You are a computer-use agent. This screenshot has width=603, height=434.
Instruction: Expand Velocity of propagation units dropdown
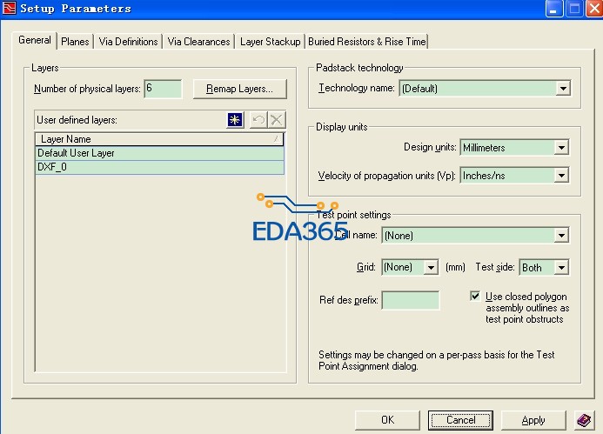coord(561,176)
